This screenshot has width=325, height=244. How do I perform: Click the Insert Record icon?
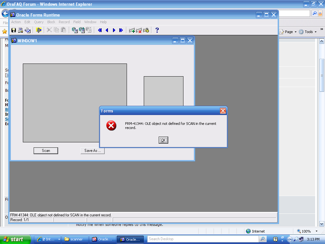tap(132, 30)
